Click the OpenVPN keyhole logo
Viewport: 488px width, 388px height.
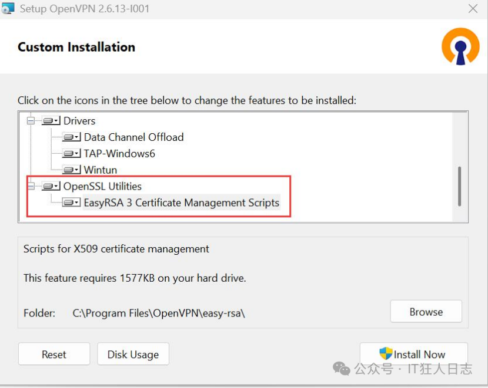(x=460, y=46)
